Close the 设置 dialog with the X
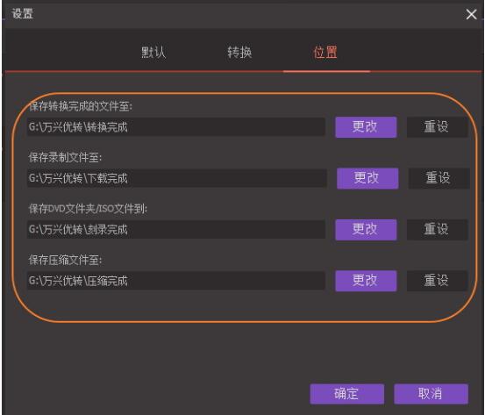The height and width of the screenshot is (415, 485). [x=471, y=14]
